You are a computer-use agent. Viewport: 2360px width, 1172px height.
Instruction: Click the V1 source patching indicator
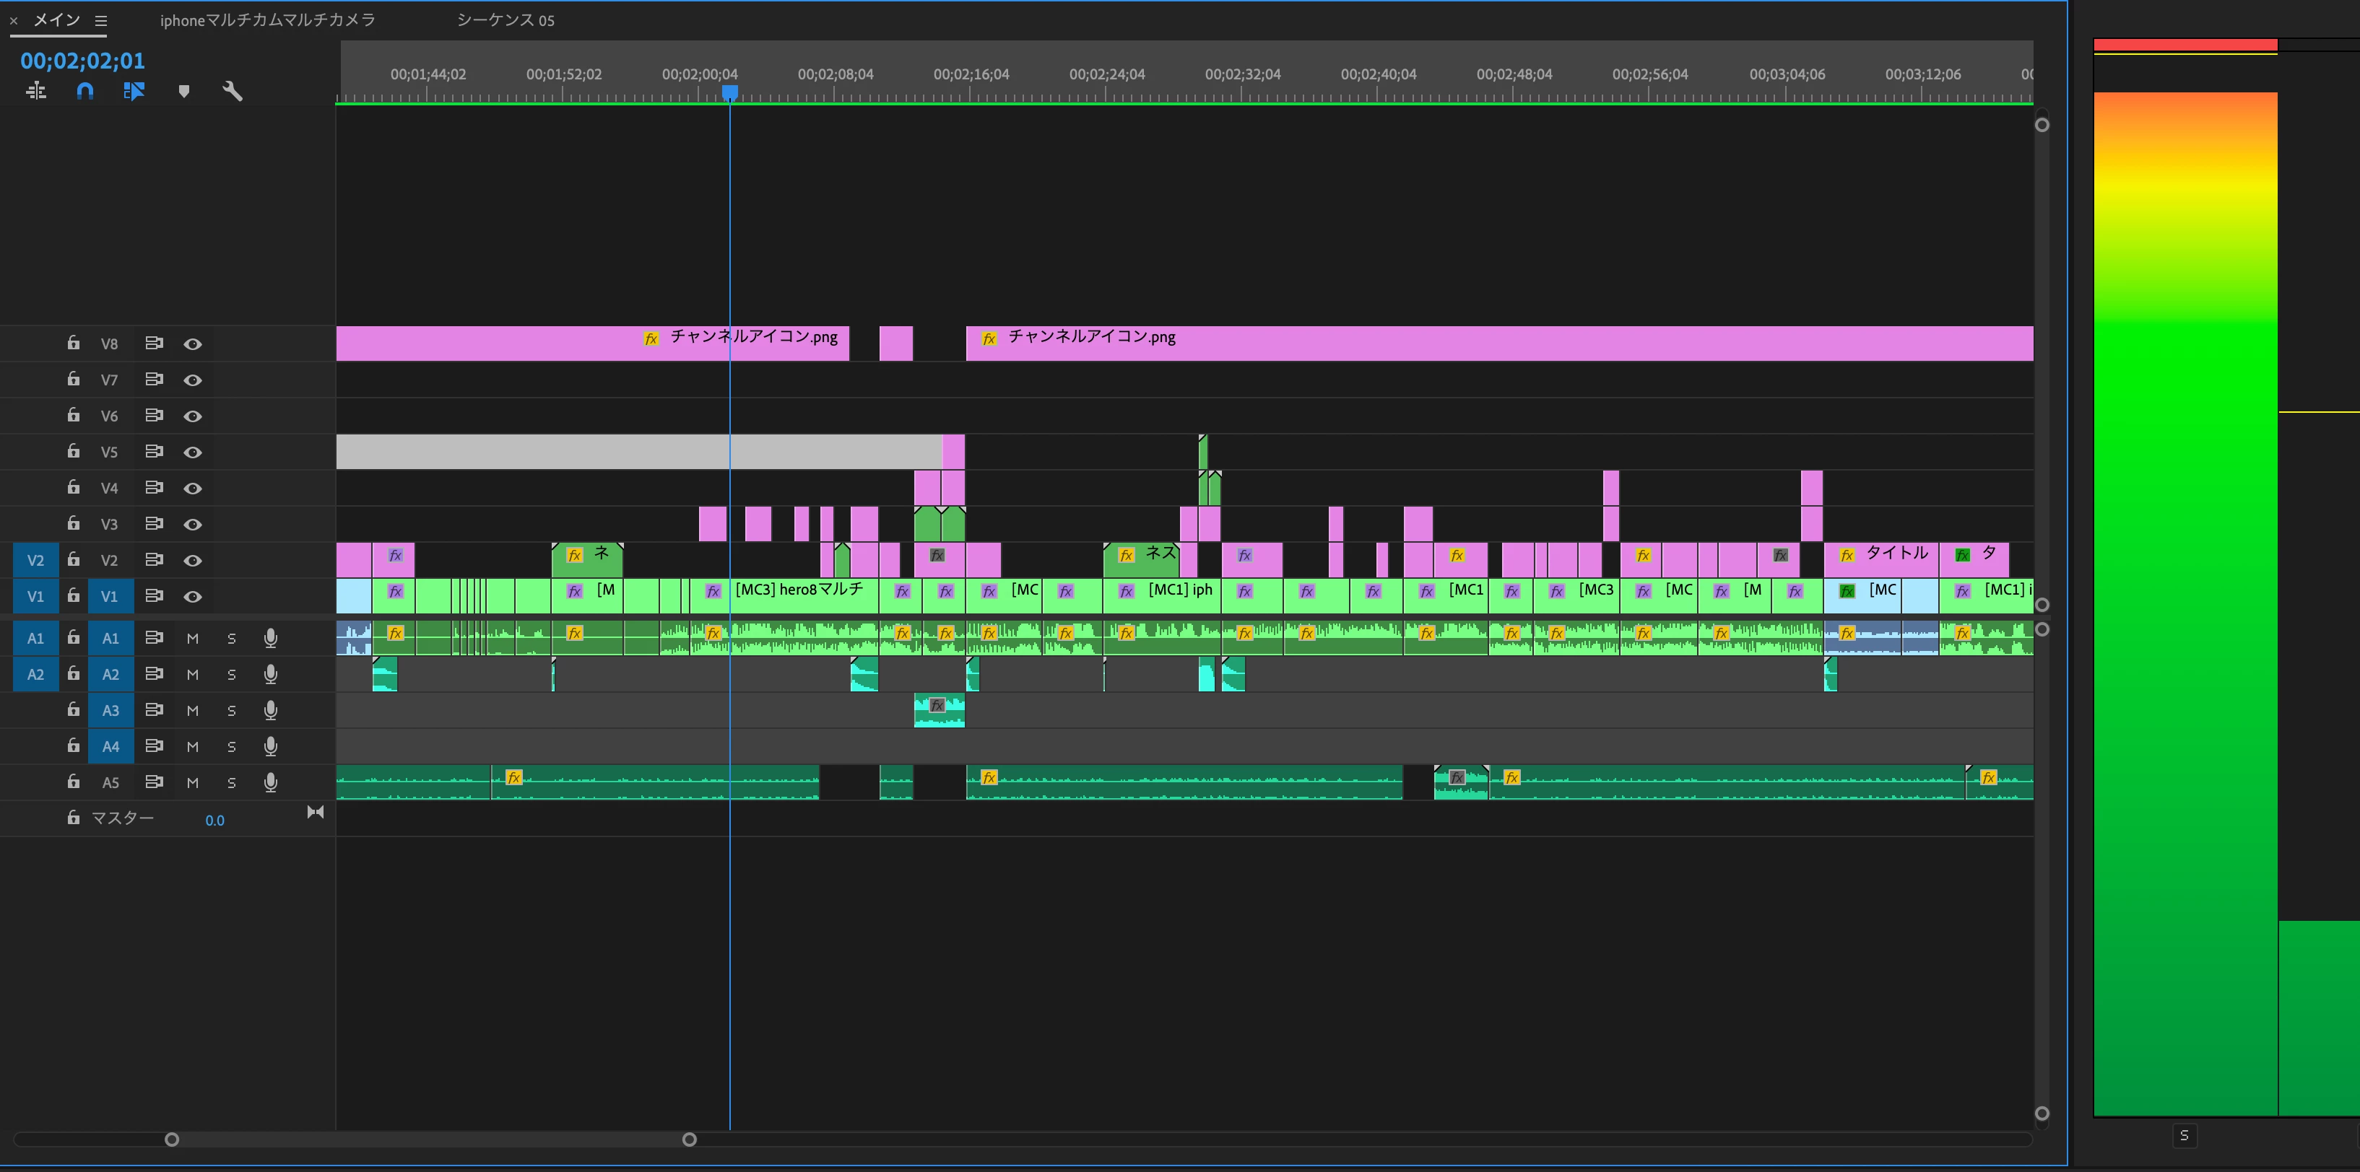pyautogui.click(x=35, y=596)
